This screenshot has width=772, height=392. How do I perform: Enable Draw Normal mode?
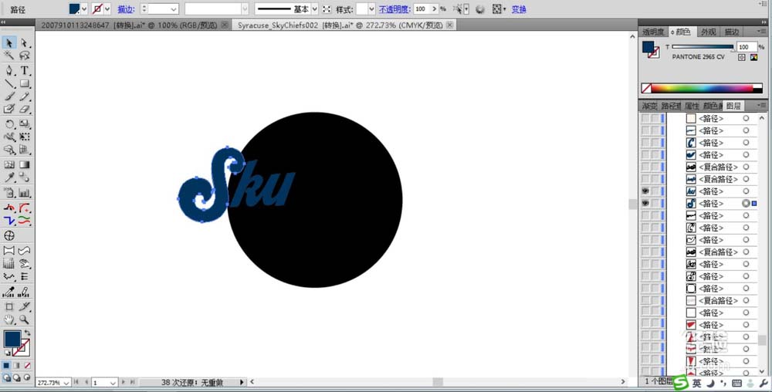pos(6,378)
